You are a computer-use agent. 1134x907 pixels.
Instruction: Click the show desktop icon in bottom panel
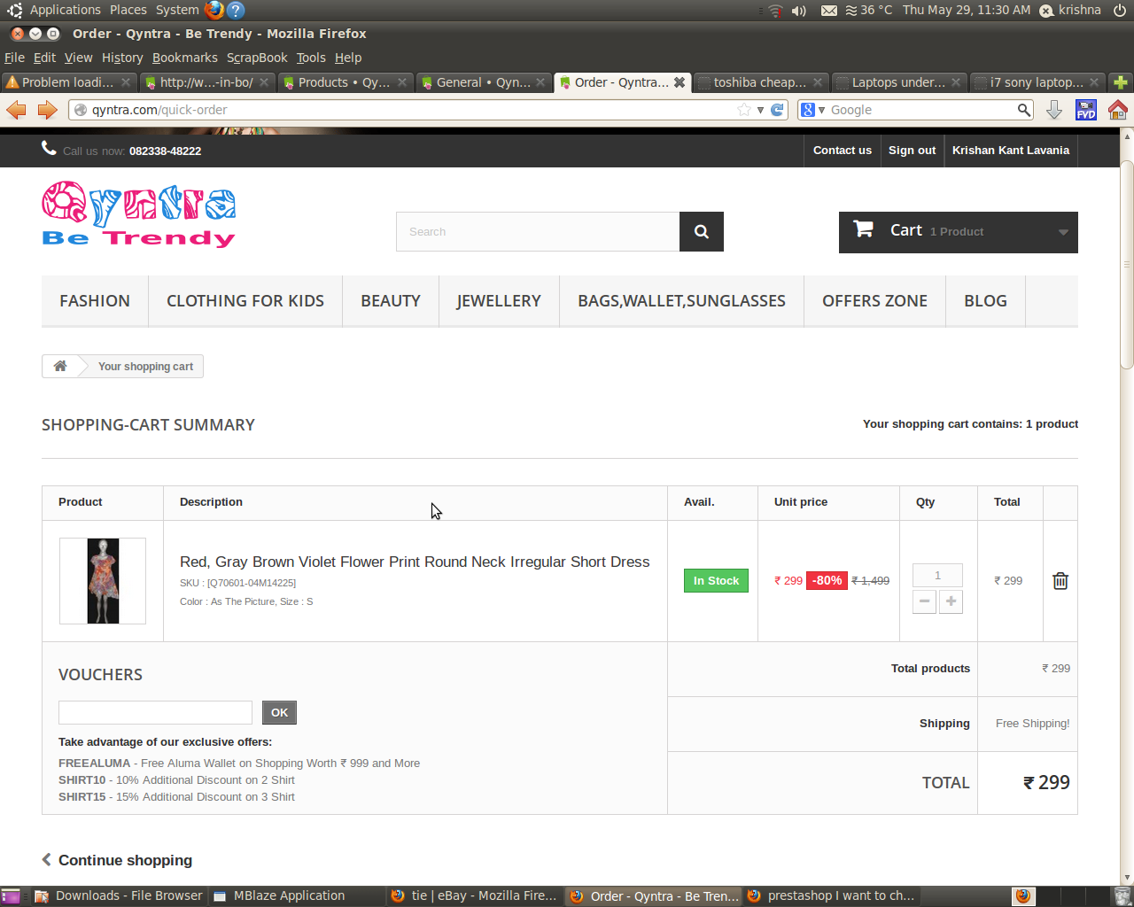coord(11,896)
